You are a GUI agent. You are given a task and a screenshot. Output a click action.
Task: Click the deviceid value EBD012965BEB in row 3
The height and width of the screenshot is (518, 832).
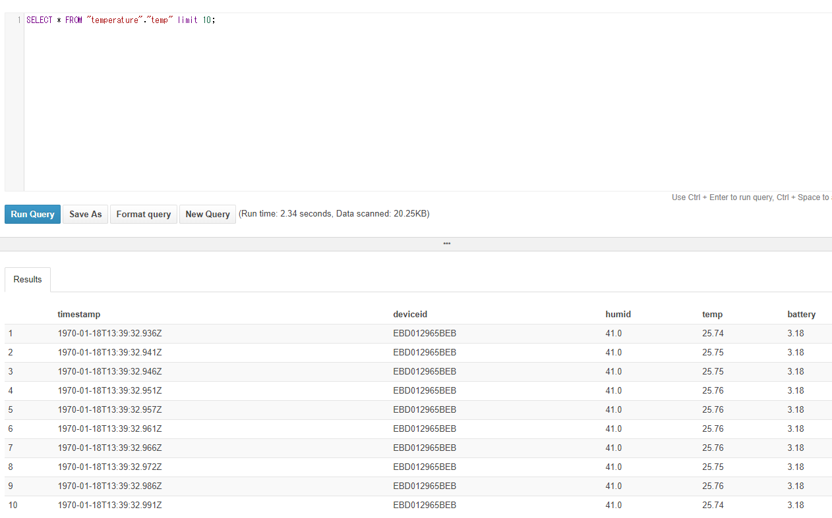[424, 371]
